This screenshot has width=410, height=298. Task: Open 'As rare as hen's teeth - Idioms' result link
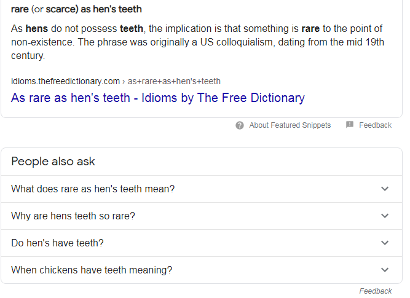click(x=158, y=98)
